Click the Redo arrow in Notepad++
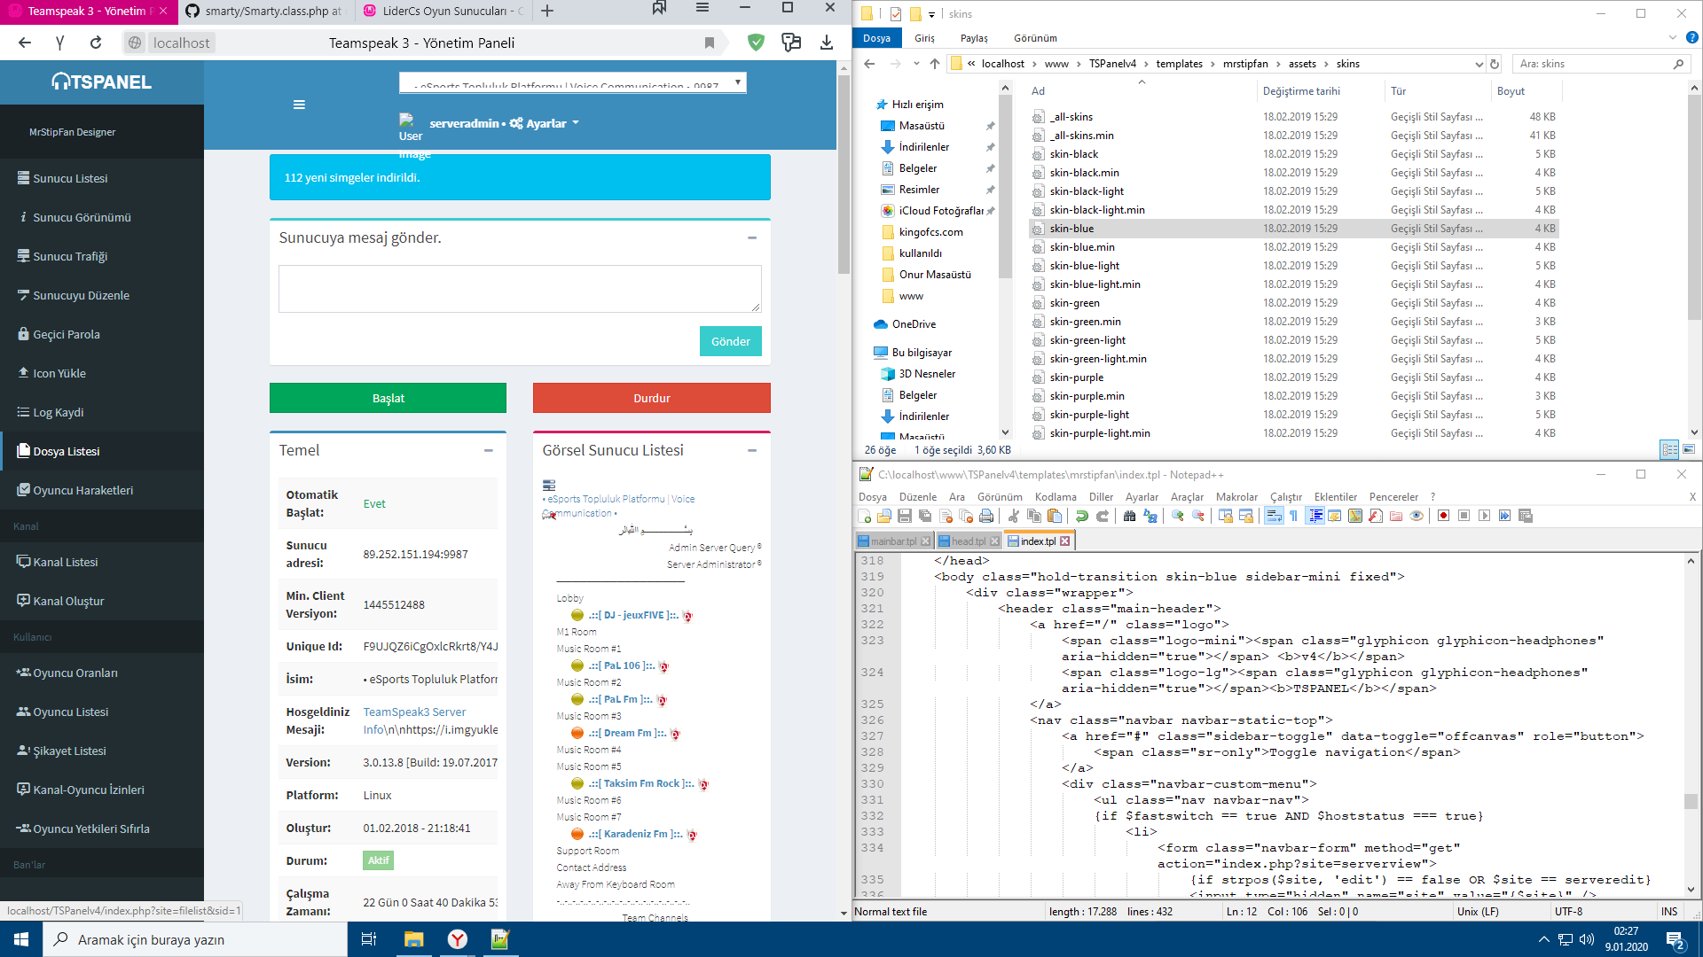 point(1103,516)
